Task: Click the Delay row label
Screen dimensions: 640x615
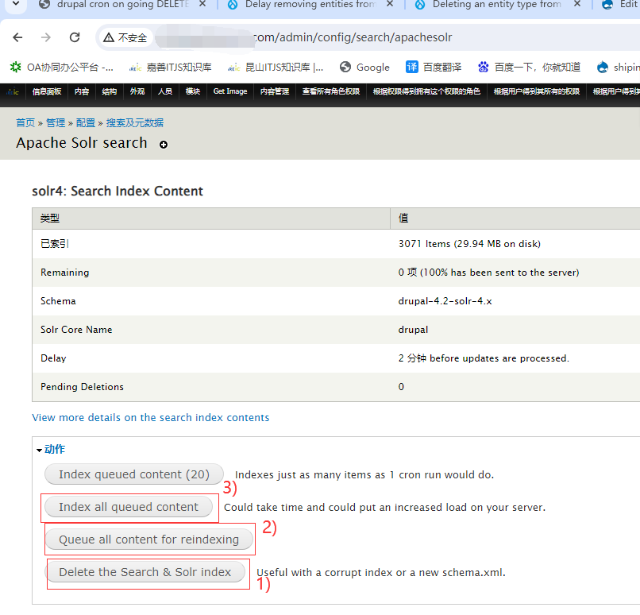Action: point(53,358)
